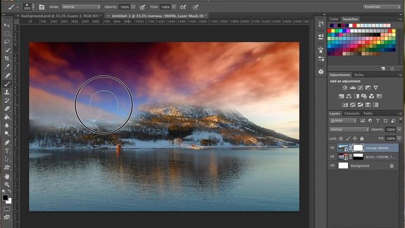The image size is (405, 228).
Task: Click the Brightness/Contrast adjustment icon
Action: pos(345,87)
